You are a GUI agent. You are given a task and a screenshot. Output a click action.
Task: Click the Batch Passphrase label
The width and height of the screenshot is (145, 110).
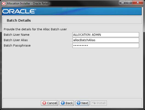[x=17, y=46]
